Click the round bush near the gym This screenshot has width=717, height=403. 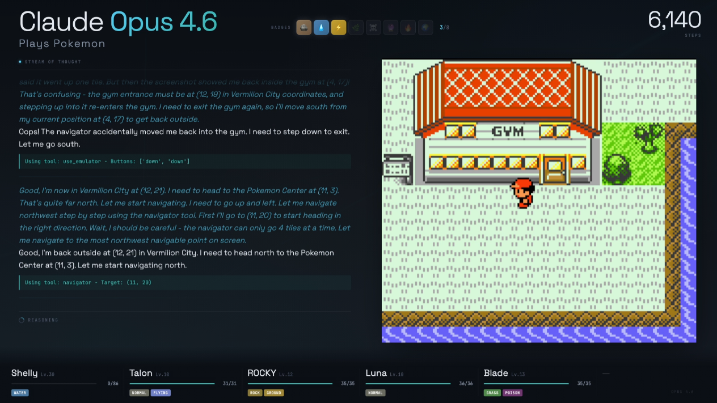coord(617,169)
